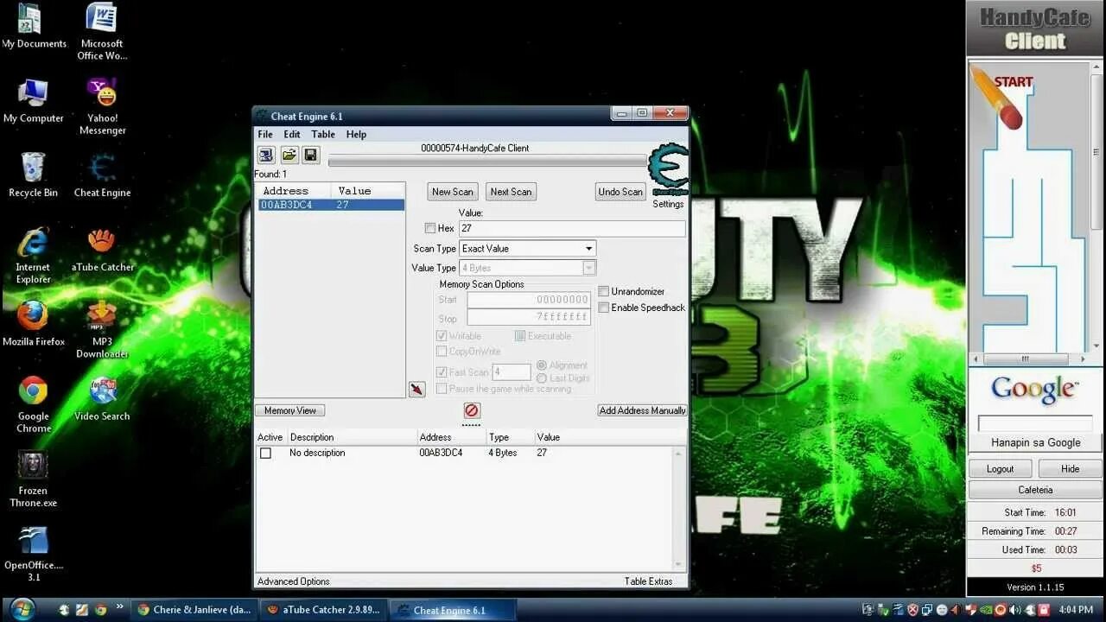Enable the Hex checkbox
The image size is (1106, 622).
pos(430,227)
